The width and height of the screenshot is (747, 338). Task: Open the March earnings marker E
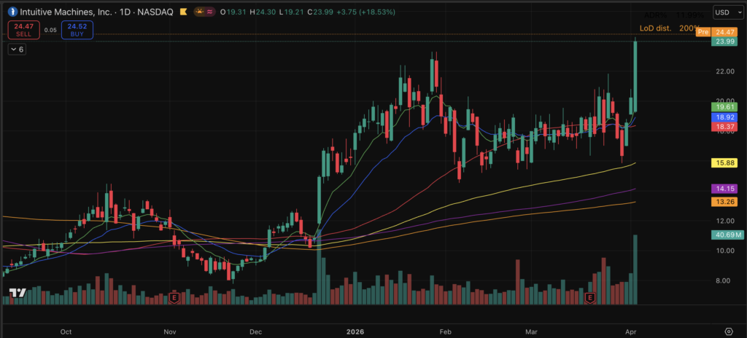pos(591,297)
